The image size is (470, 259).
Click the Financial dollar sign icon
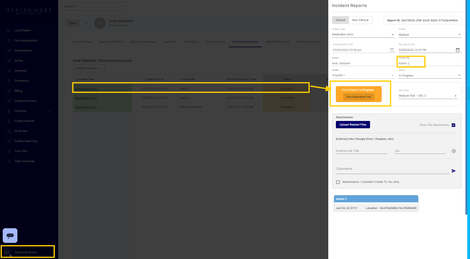(9, 111)
